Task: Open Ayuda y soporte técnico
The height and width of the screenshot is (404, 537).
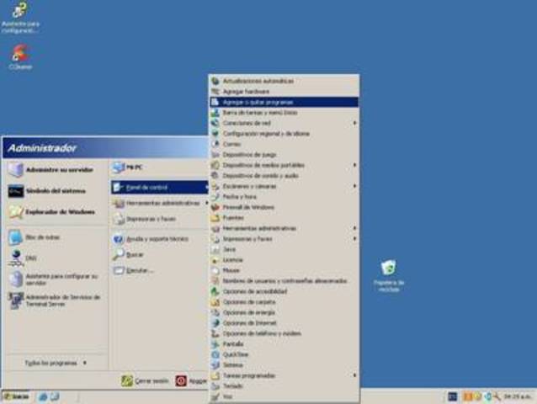Action: pos(160,239)
